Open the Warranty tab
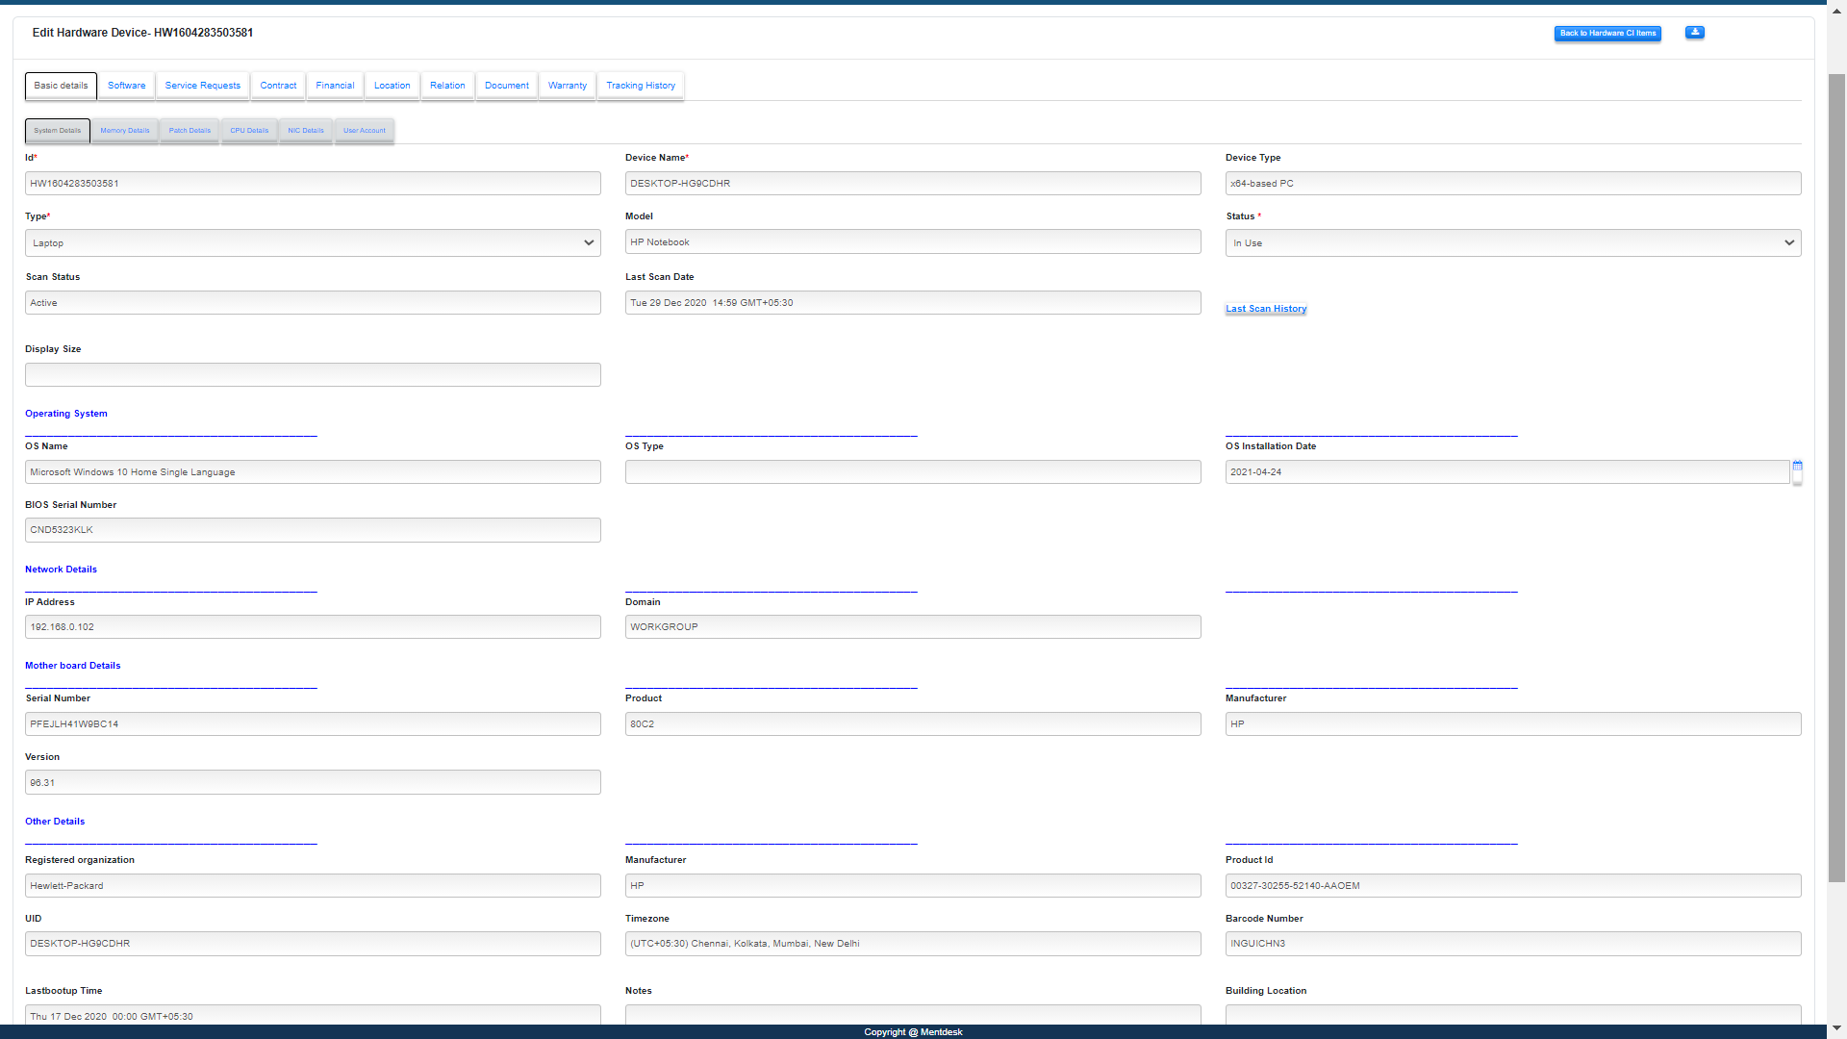1847x1039 pixels. (x=568, y=86)
